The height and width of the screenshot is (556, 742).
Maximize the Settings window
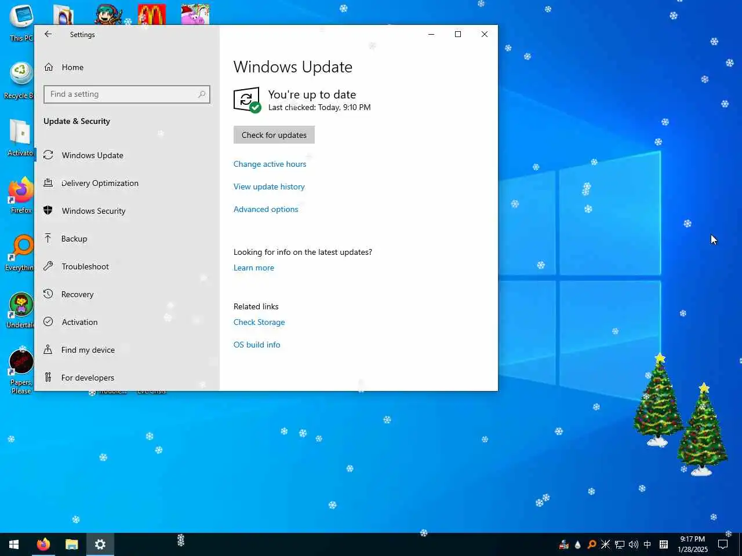coord(458,34)
